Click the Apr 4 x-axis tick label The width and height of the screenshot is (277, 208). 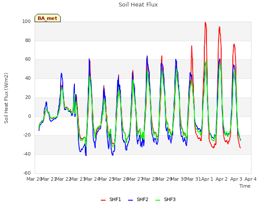[251, 179]
